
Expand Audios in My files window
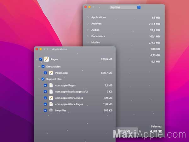pos(88,30)
